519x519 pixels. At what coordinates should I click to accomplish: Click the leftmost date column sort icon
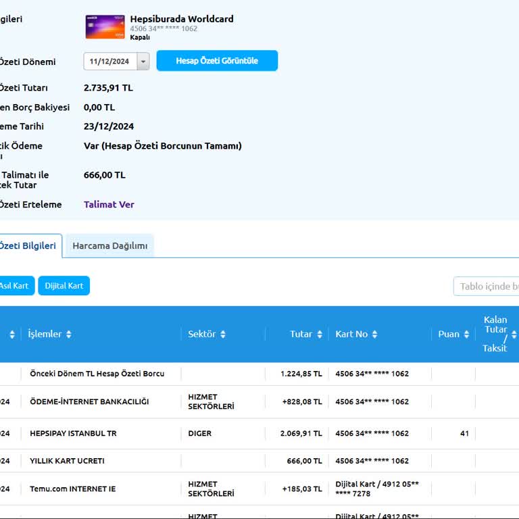12,335
